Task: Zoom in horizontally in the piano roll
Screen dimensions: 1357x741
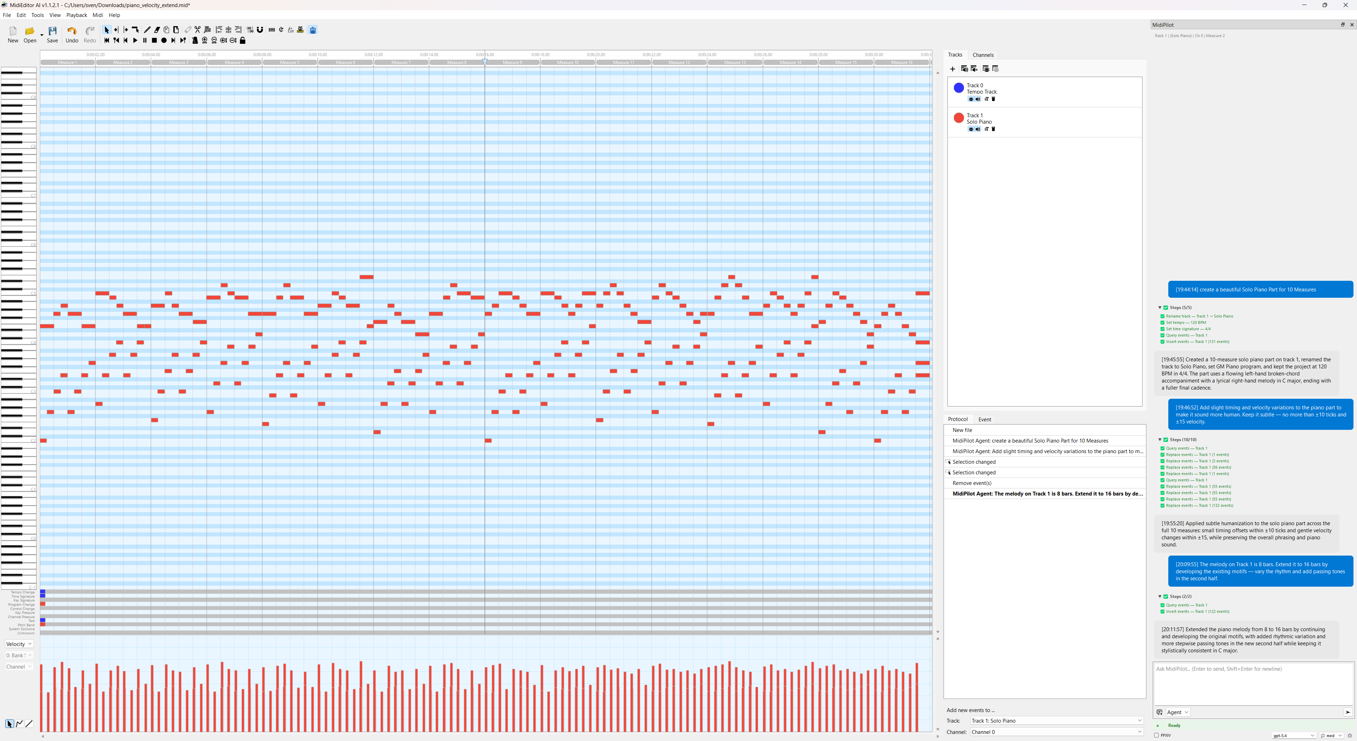Action: point(204,41)
